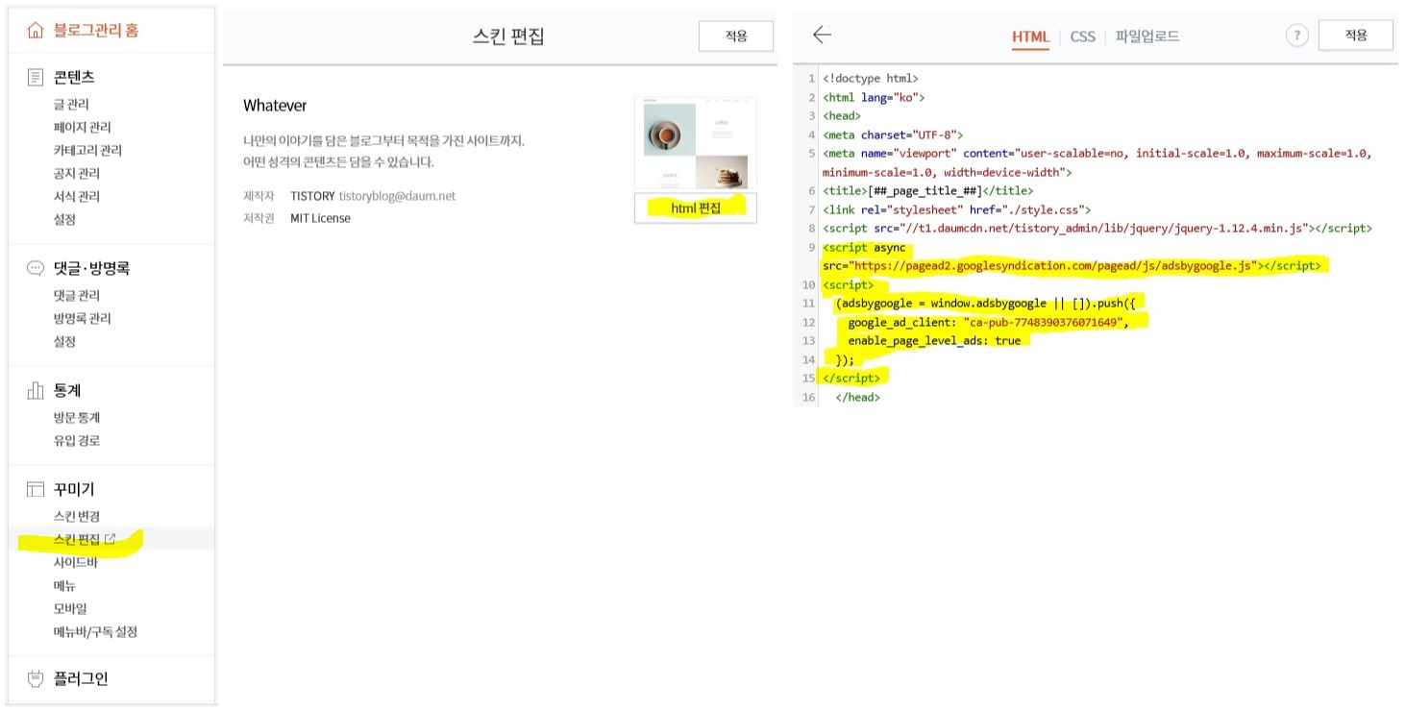The height and width of the screenshot is (710, 1405).
Task: Click tistoryblog@daum.net author email
Action: pos(397,195)
